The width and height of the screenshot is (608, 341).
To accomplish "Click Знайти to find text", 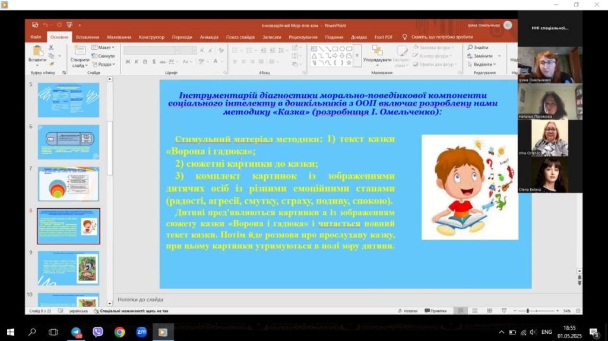I will [x=478, y=47].
